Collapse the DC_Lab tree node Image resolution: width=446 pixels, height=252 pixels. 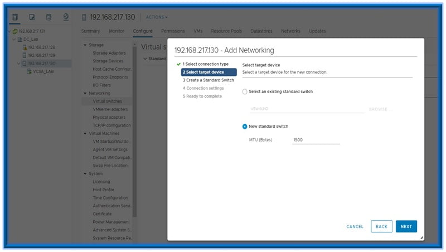[x=13, y=39]
